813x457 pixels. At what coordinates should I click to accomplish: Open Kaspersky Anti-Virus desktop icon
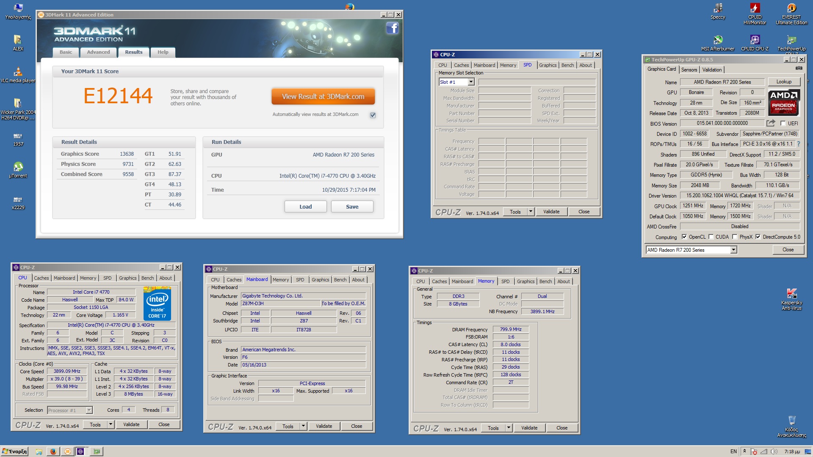click(791, 299)
